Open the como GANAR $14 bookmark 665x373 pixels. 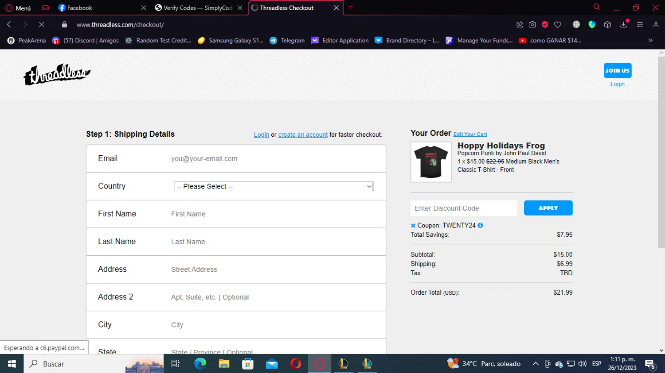(x=550, y=40)
